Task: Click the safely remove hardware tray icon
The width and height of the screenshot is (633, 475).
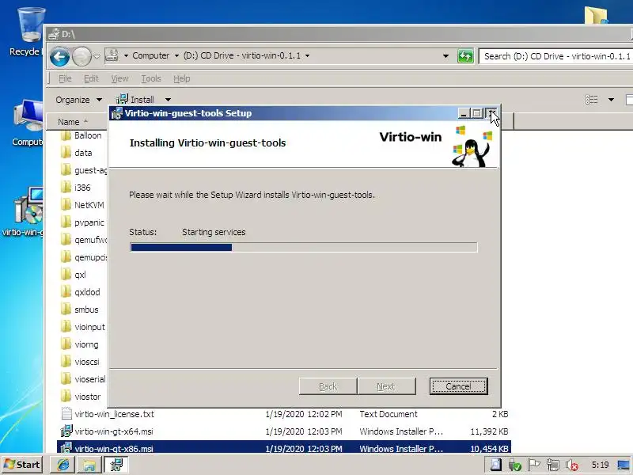Action: [514, 465]
